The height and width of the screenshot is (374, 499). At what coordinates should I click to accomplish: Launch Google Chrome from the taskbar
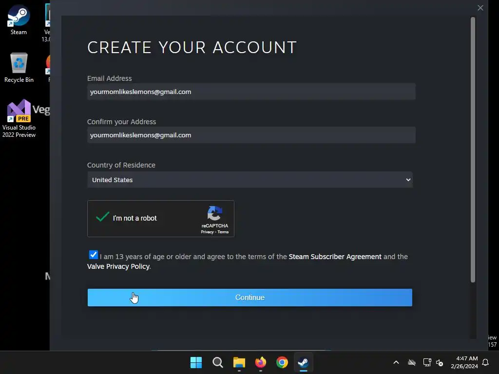coord(282,362)
